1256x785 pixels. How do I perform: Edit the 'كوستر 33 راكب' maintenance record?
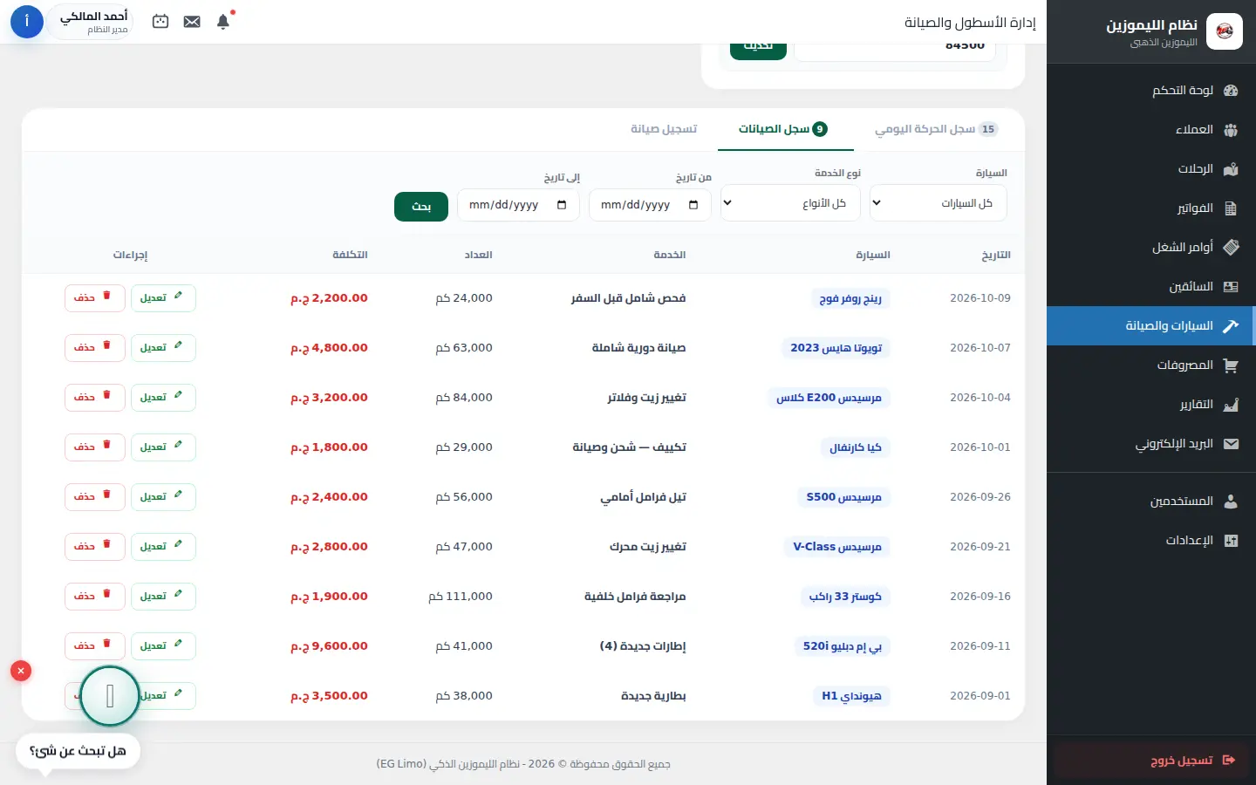163,597
